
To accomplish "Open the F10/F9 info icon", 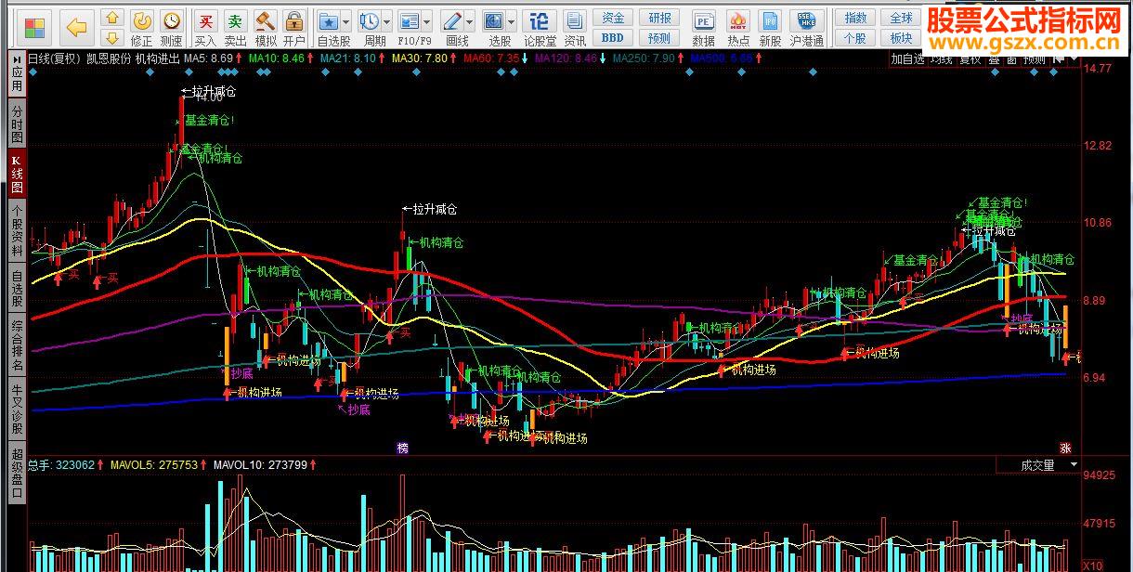I will coord(409,20).
